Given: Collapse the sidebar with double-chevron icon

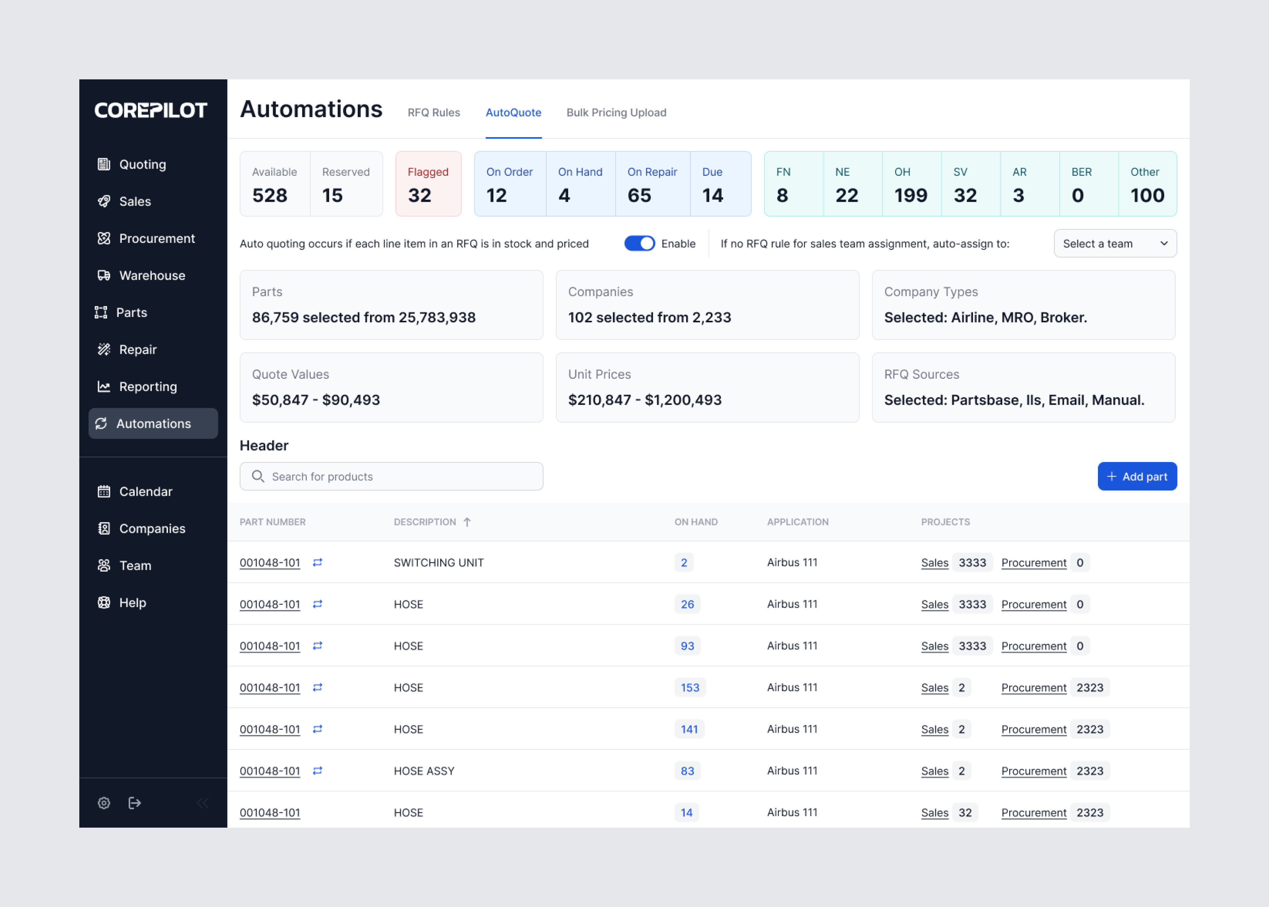Looking at the screenshot, I should pyautogui.click(x=203, y=803).
